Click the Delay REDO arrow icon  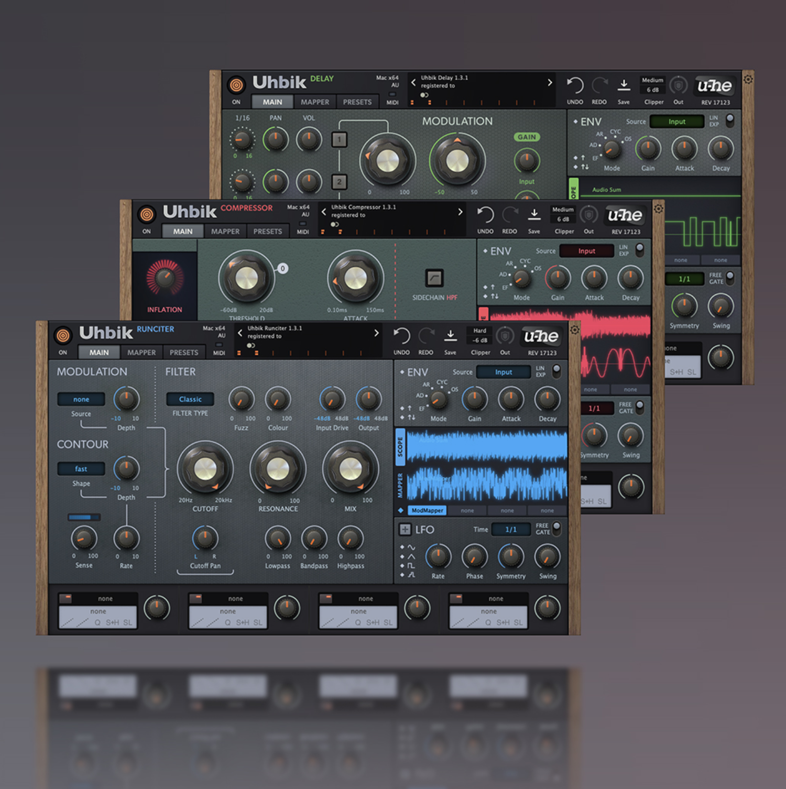point(599,85)
